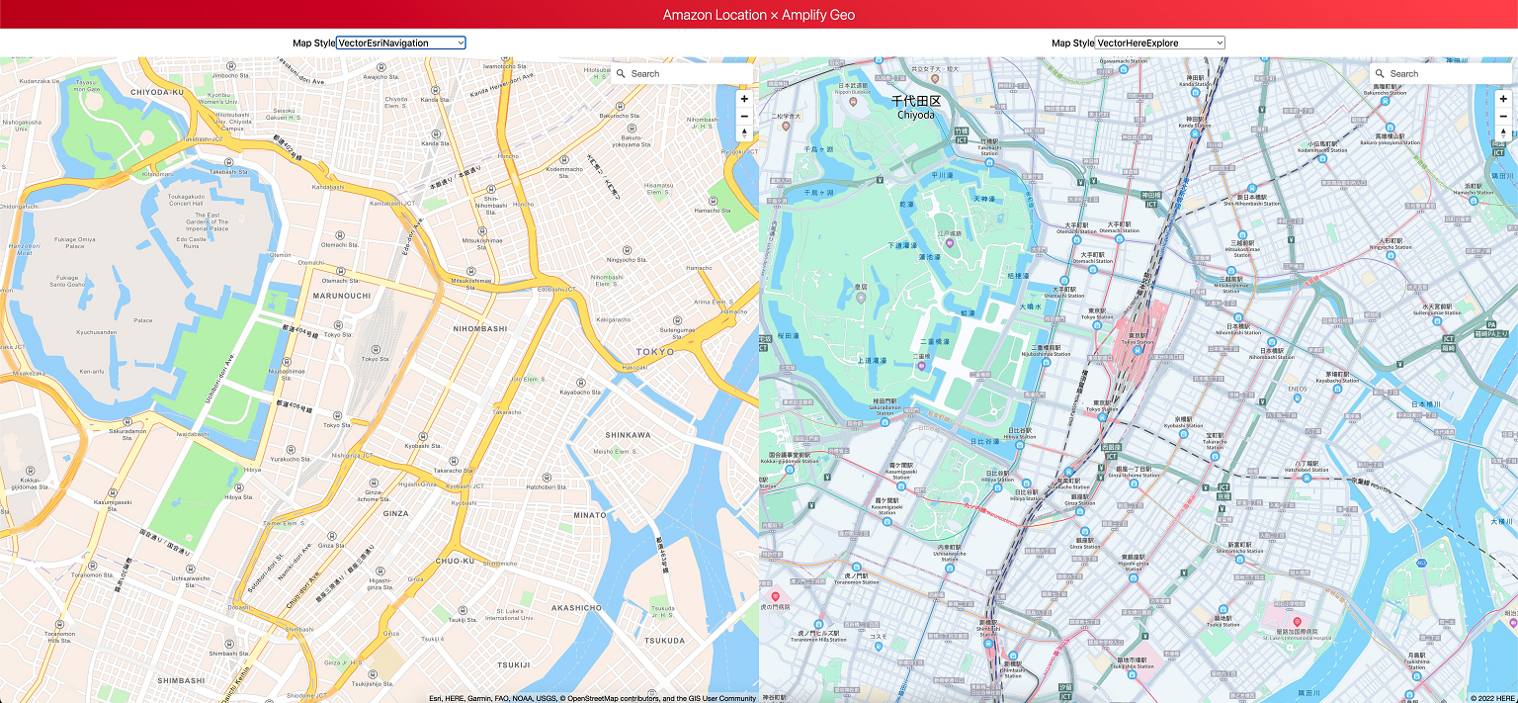Click the Chiyoda label on right map

coord(916,115)
